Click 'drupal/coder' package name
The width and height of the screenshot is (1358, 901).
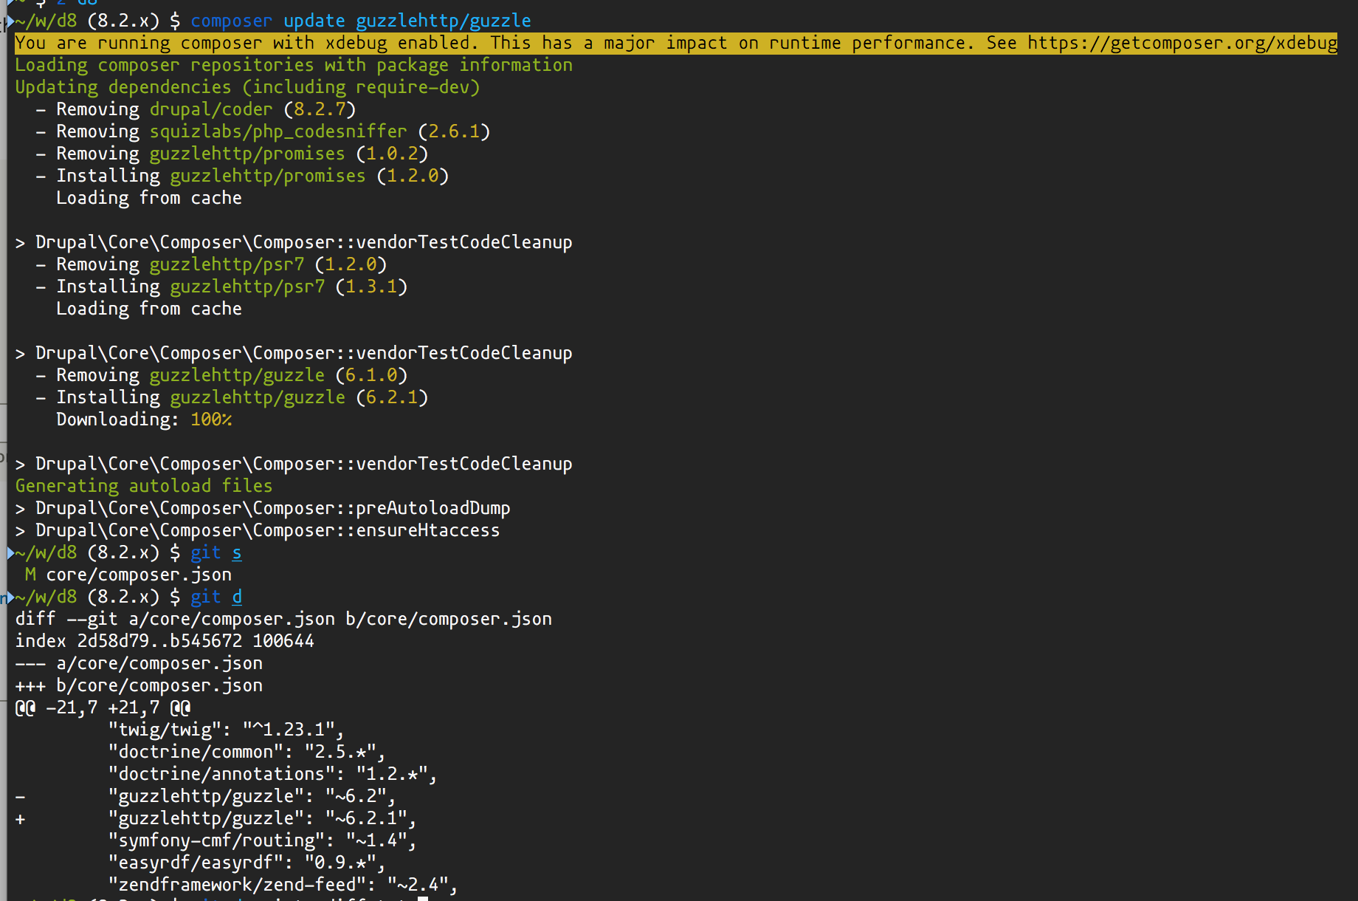coord(211,109)
